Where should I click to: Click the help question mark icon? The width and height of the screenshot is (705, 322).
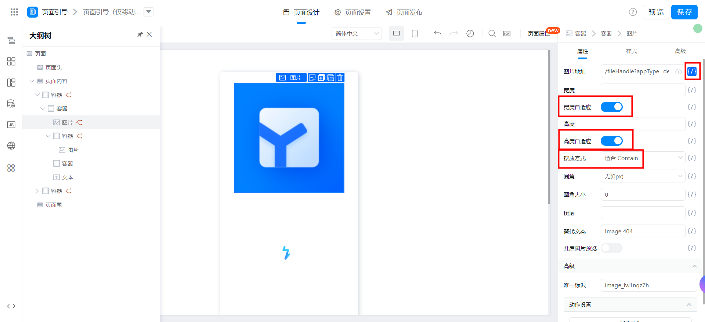coord(633,12)
